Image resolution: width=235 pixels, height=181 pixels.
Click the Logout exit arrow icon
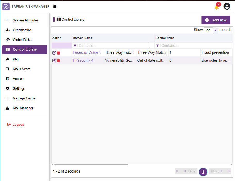9,124
